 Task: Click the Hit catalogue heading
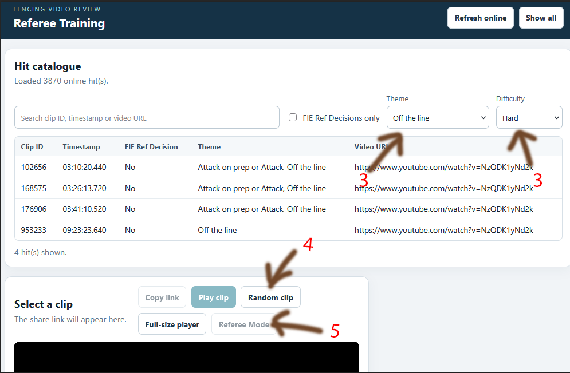48,66
